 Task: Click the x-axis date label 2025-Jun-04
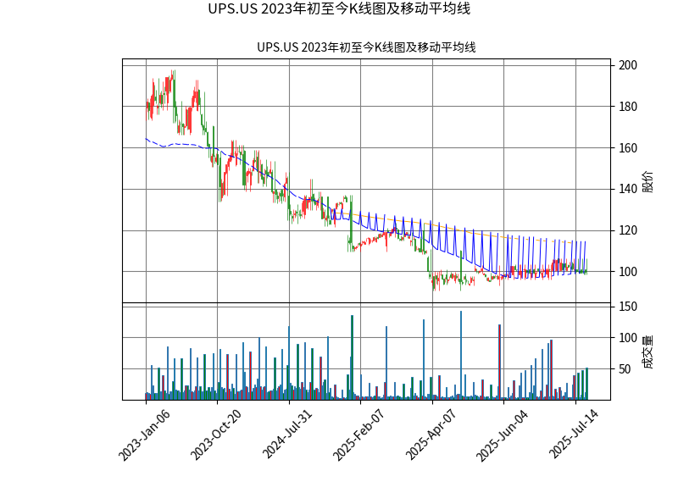point(502,435)
